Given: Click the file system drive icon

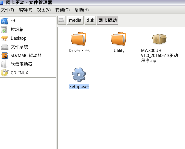Looking at the screenshot, I should point(5,47).
